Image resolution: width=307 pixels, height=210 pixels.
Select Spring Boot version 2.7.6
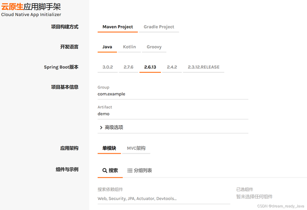pyautogui.click(x=128, y=67)
